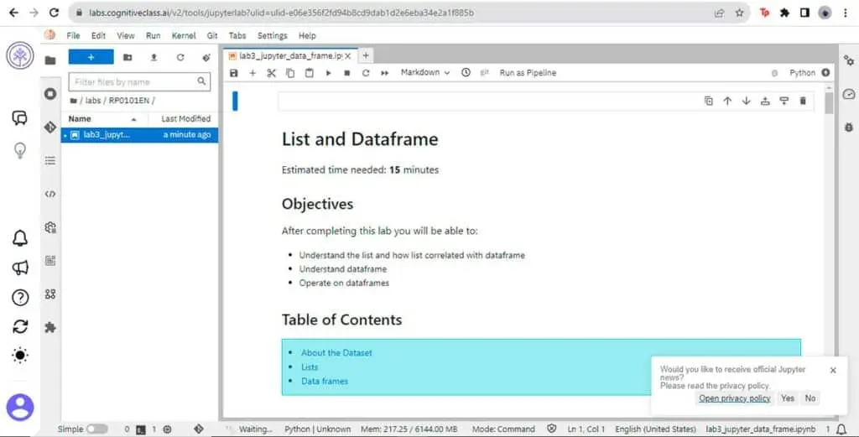
Task: Toggle Simple mode switch
Action: point(97,429)
